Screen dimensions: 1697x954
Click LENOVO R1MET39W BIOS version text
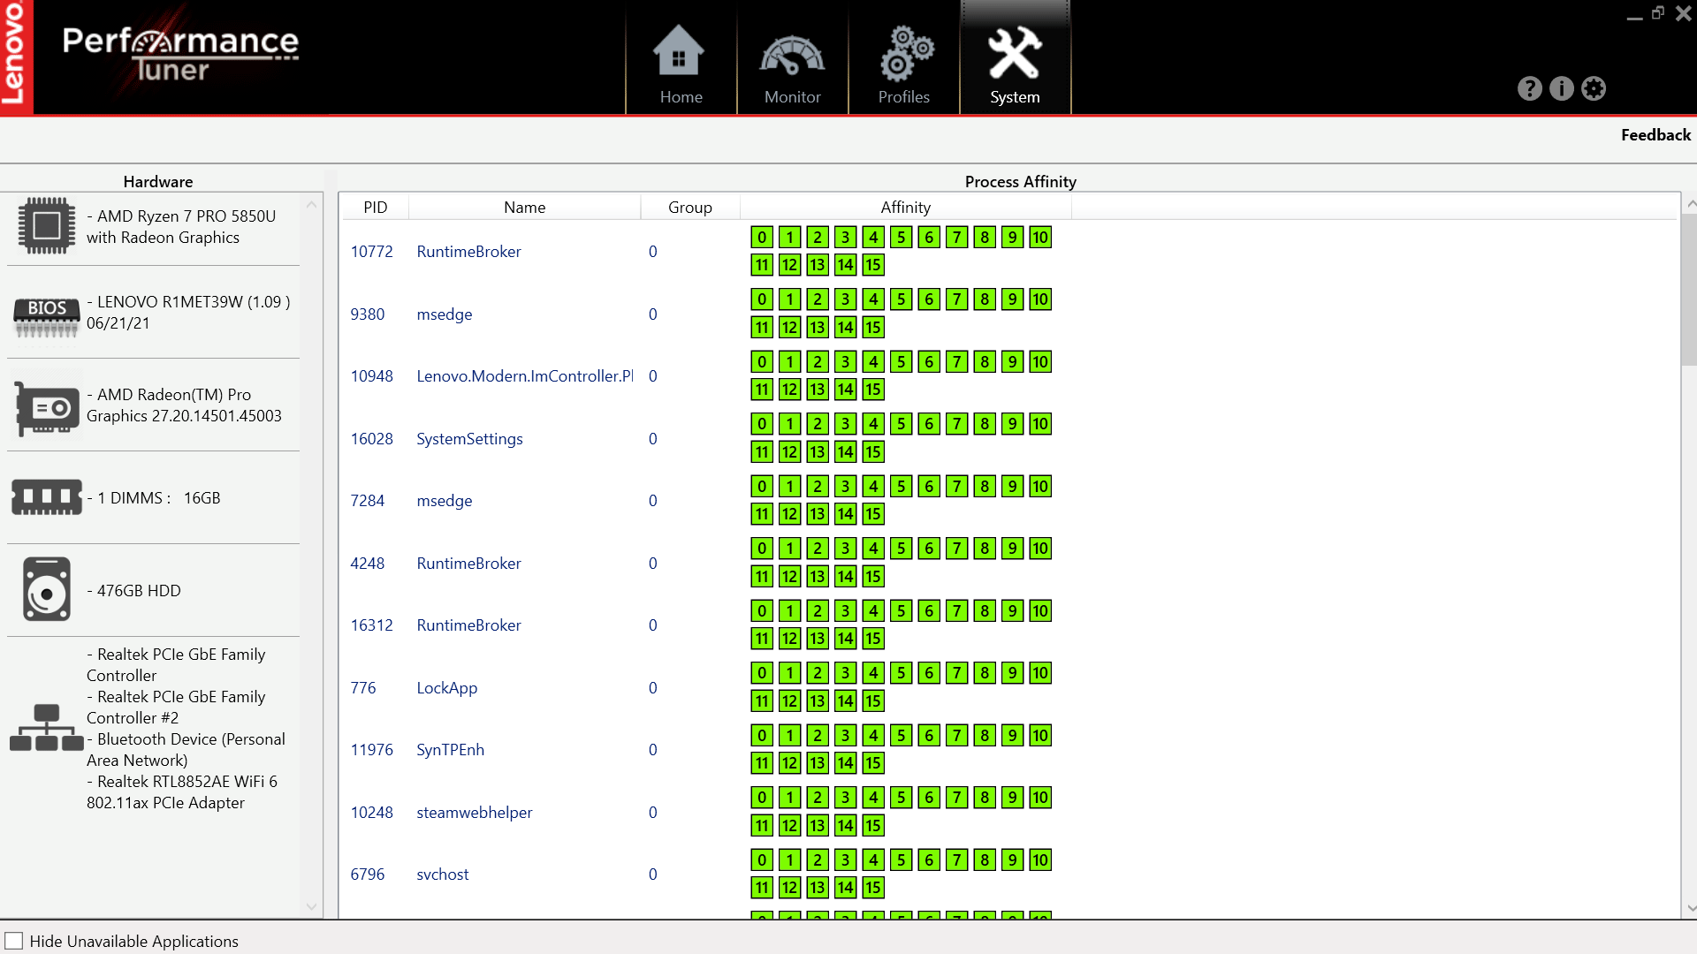188,312
